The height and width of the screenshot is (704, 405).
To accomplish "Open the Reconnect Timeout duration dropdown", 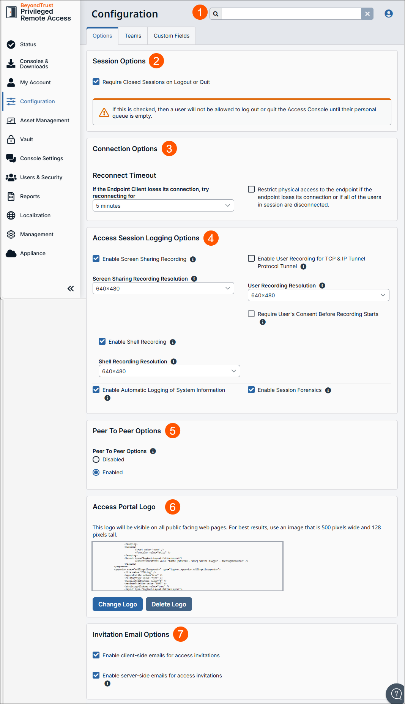I will pos(163,205).
